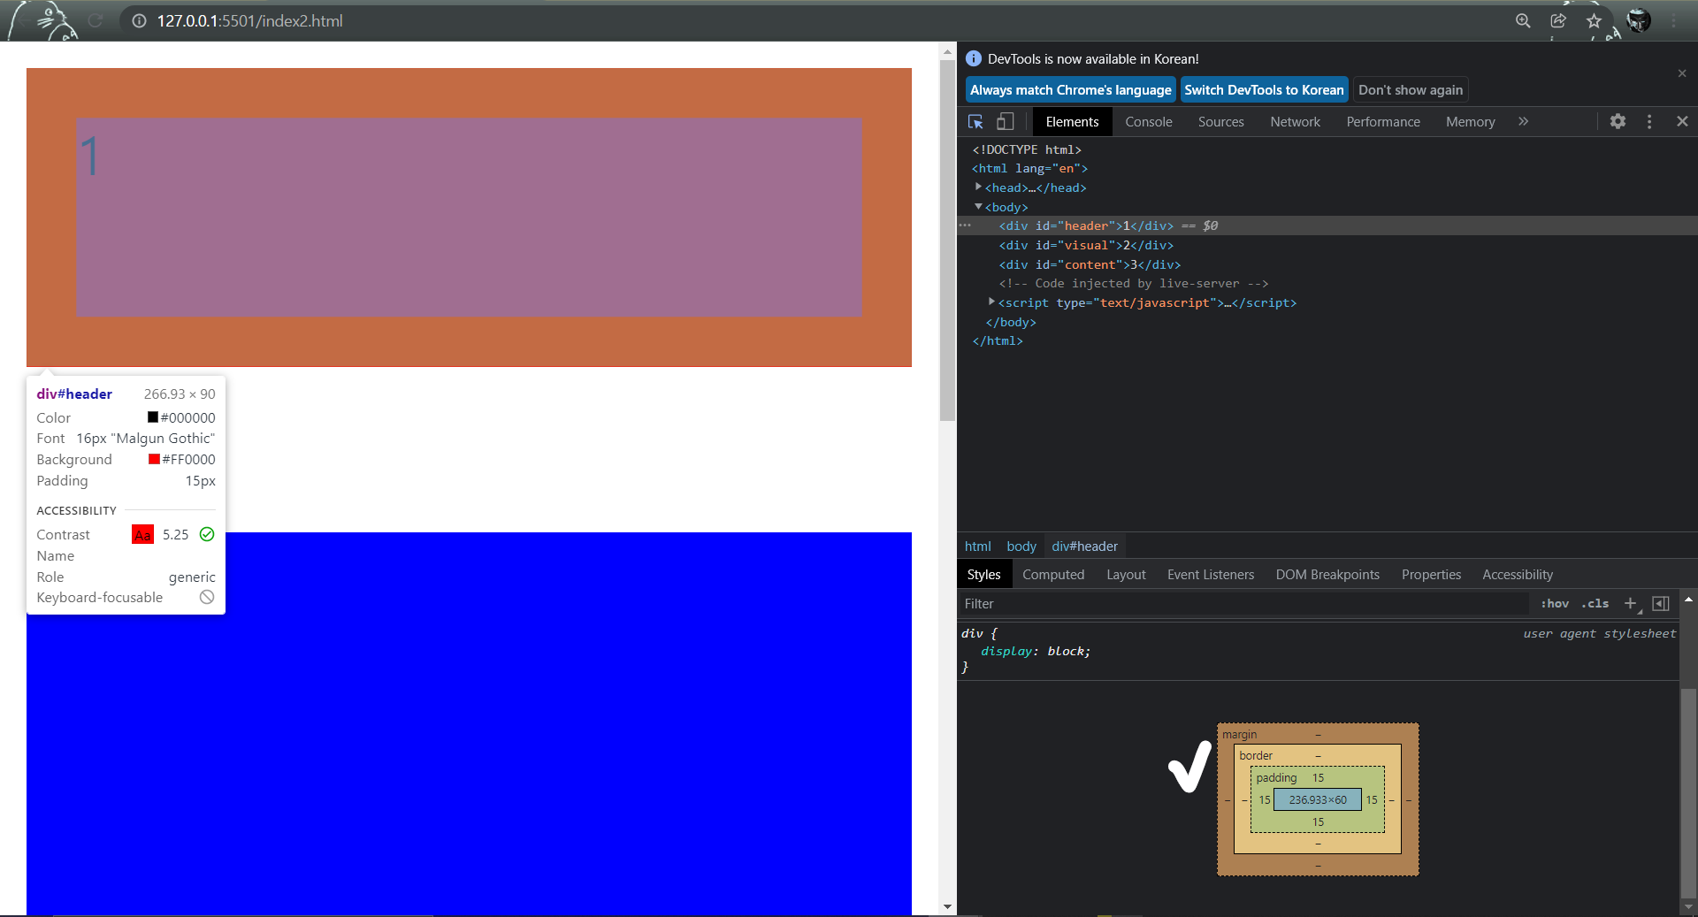
Task: Click the new style rule plus icon
Action: coord(1632,604)
